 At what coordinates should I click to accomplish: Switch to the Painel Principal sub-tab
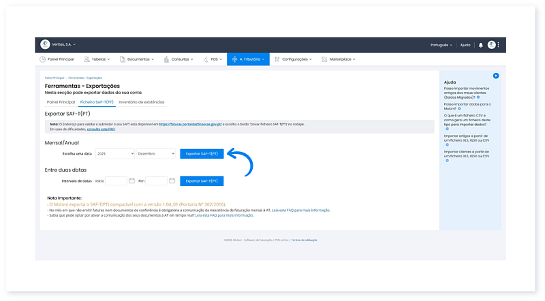[61, 102]
